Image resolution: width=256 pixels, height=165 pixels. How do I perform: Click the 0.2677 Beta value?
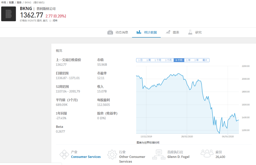[x=60, y=131]
